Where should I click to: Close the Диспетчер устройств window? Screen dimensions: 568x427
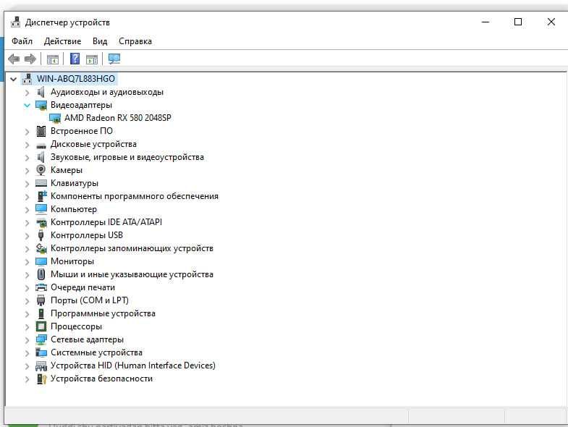(x=551, y=22)
